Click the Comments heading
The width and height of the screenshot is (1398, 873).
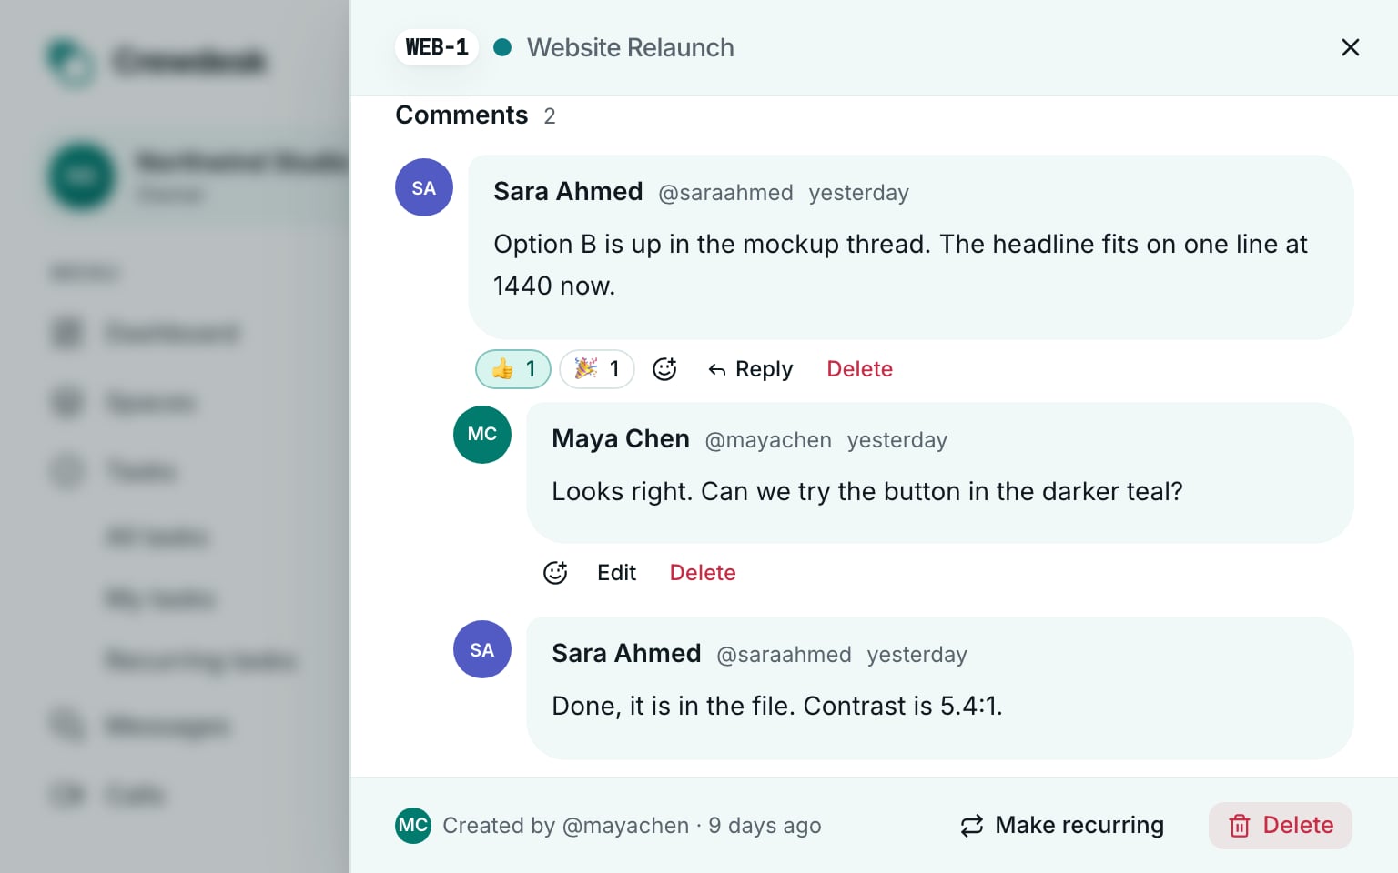pyautogui.click(x=461, y=115)
